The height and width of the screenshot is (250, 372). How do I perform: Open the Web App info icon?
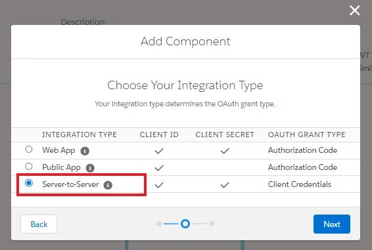[x=85, y=151]
